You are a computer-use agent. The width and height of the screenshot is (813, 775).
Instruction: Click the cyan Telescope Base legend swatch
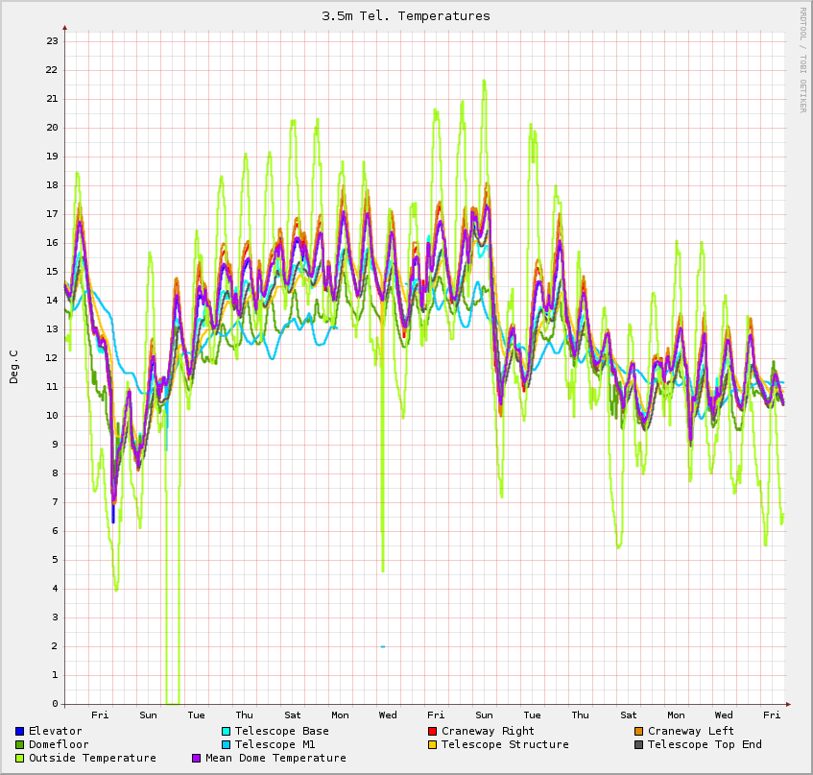coord(226,732)
